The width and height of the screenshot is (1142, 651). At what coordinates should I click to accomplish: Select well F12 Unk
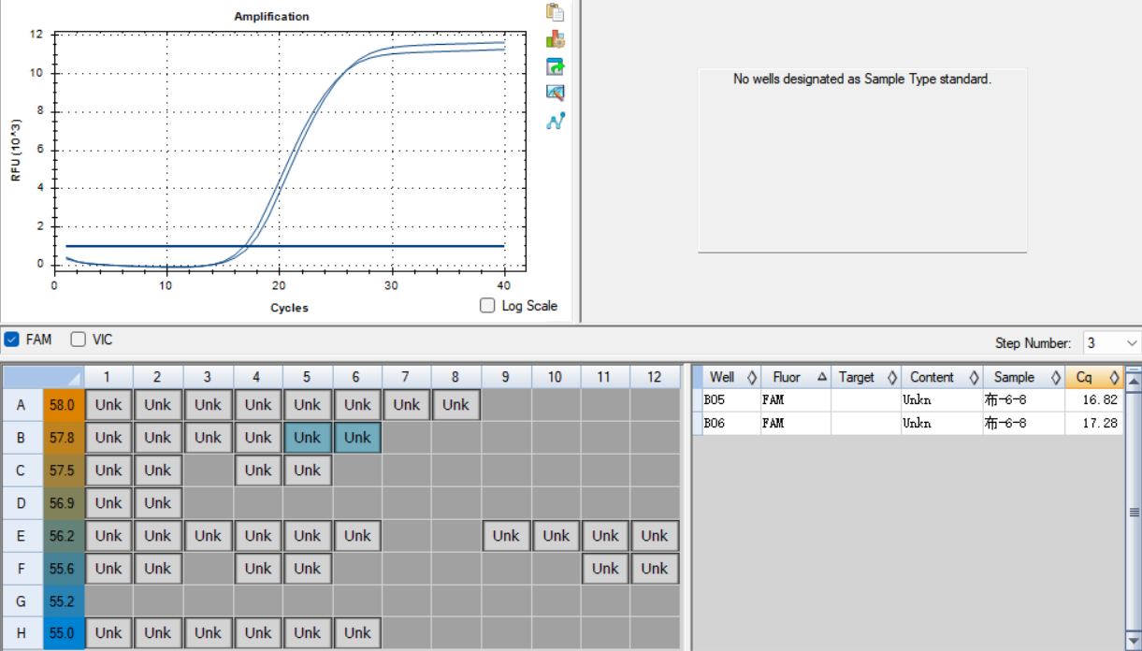(655, 568)
